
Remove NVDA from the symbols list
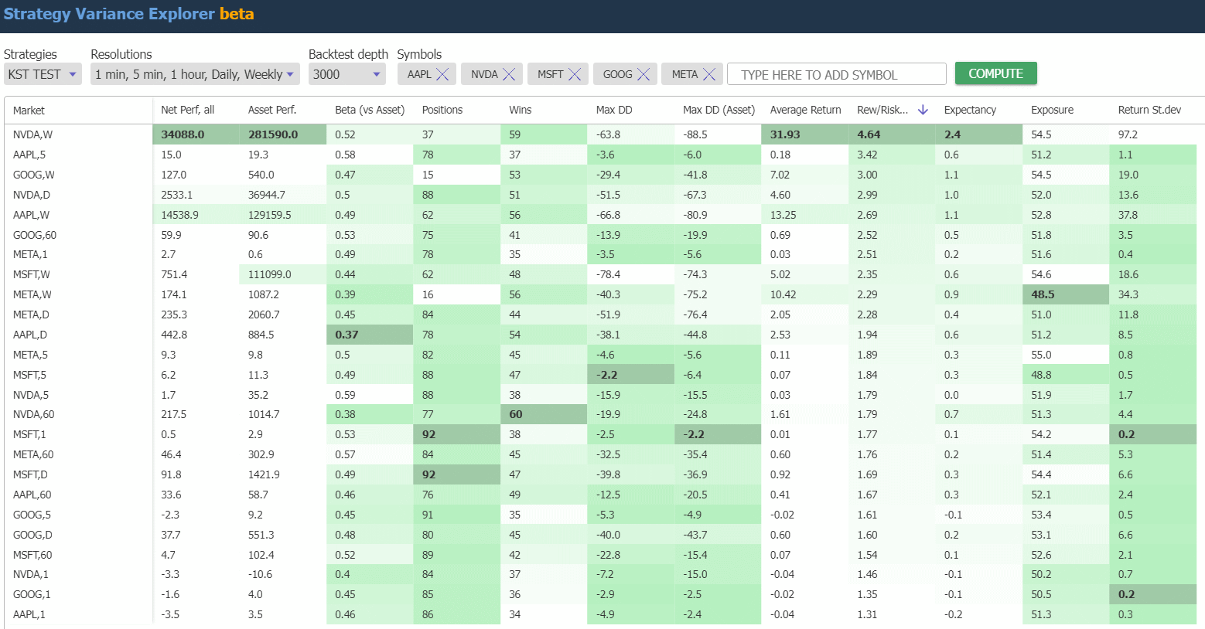(x=509, y=73)
